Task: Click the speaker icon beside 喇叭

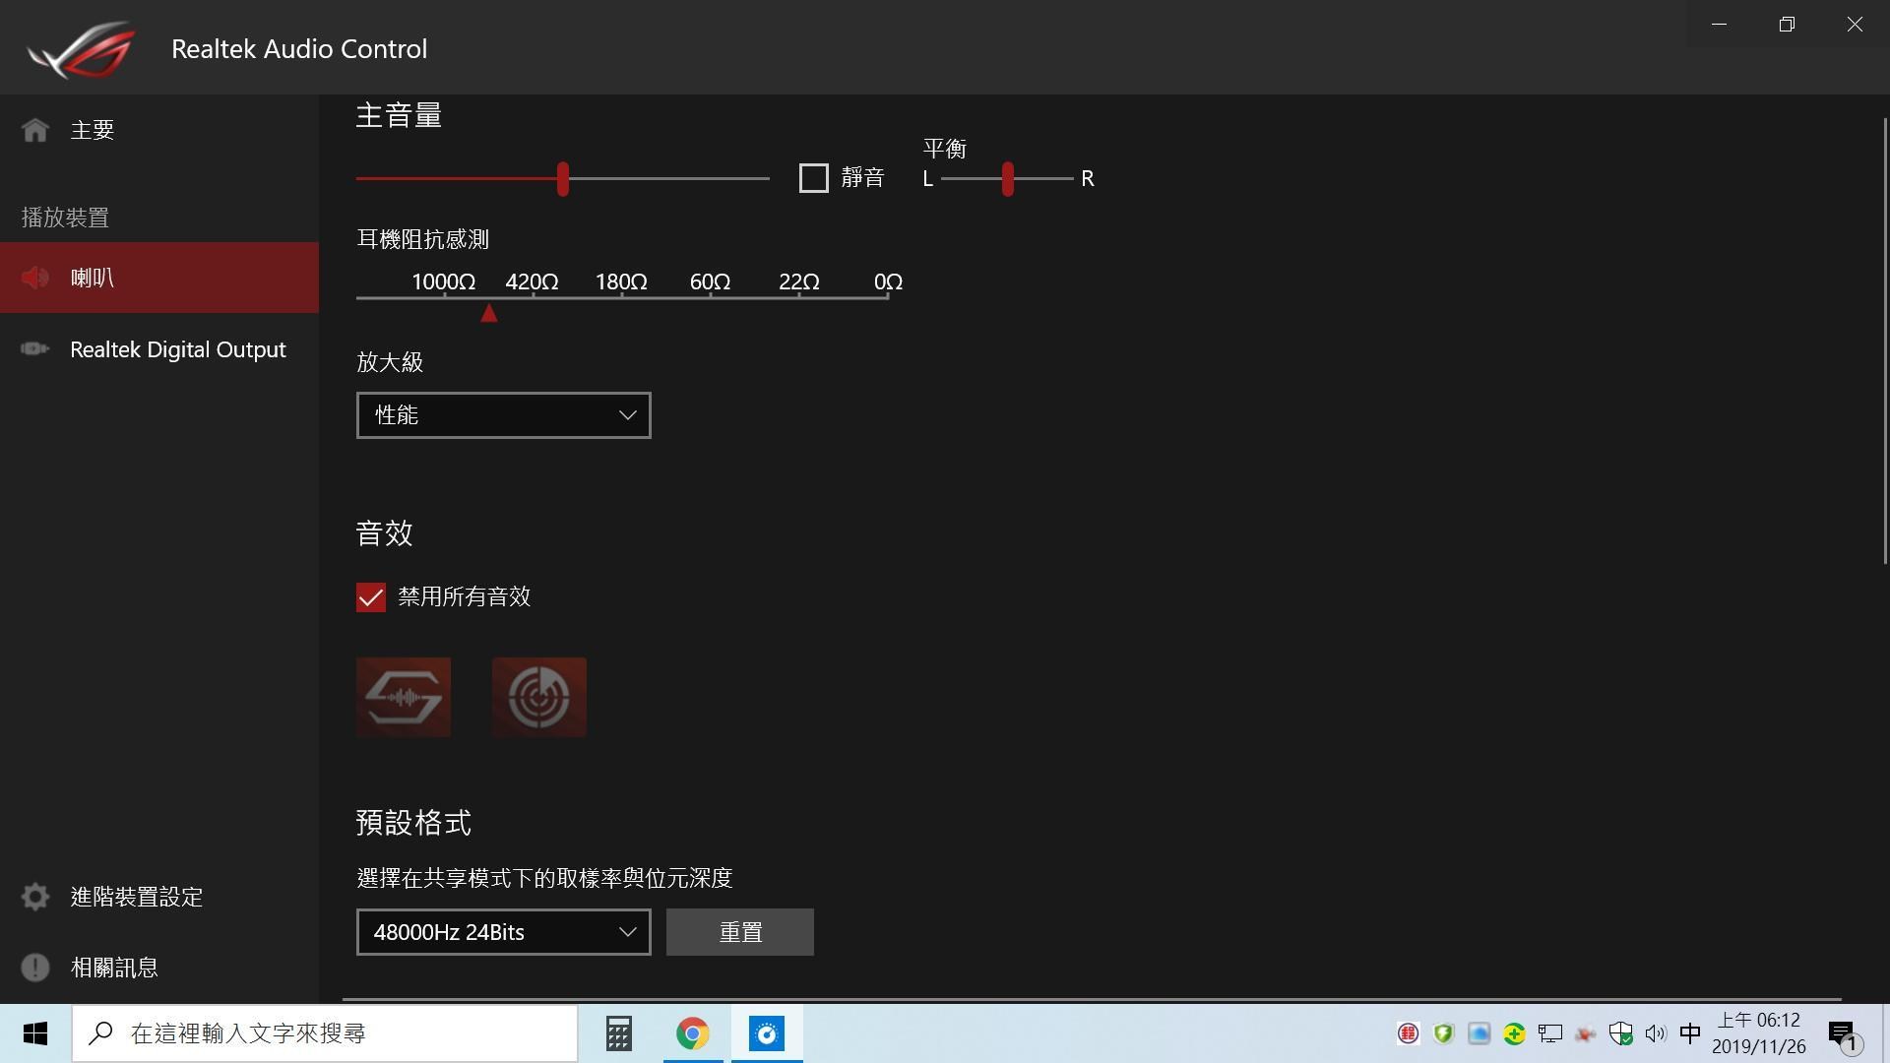Action: pos(36,277)
